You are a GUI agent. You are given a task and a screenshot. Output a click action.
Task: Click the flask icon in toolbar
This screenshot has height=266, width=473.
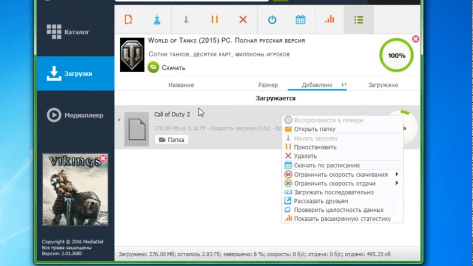[157, 20]
